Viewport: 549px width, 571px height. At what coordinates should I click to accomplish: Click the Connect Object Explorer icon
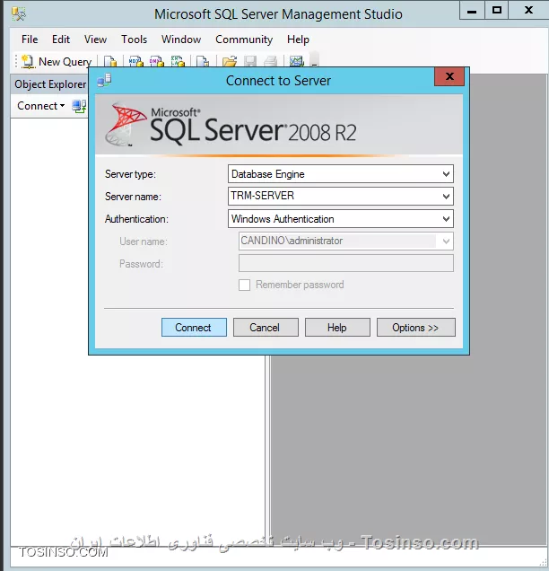79,106
